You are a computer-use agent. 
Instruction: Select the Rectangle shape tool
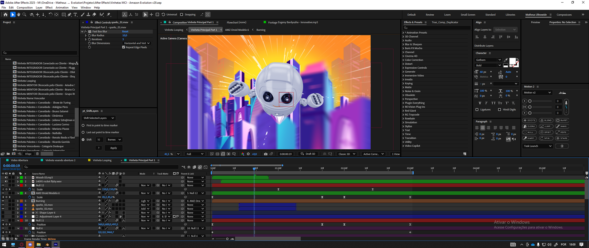point(64,14)
